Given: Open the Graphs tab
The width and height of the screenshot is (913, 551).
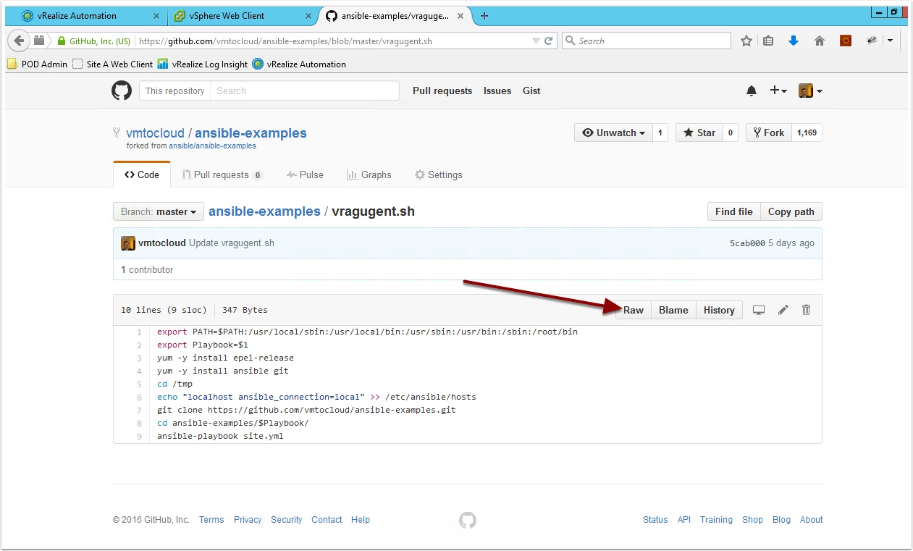Looking at the screenshot, I should tap(369, 174).
